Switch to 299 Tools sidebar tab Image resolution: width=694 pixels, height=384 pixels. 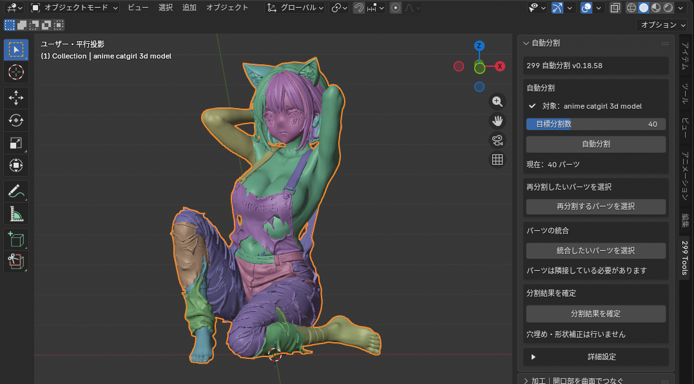click(x=685, y=258)
